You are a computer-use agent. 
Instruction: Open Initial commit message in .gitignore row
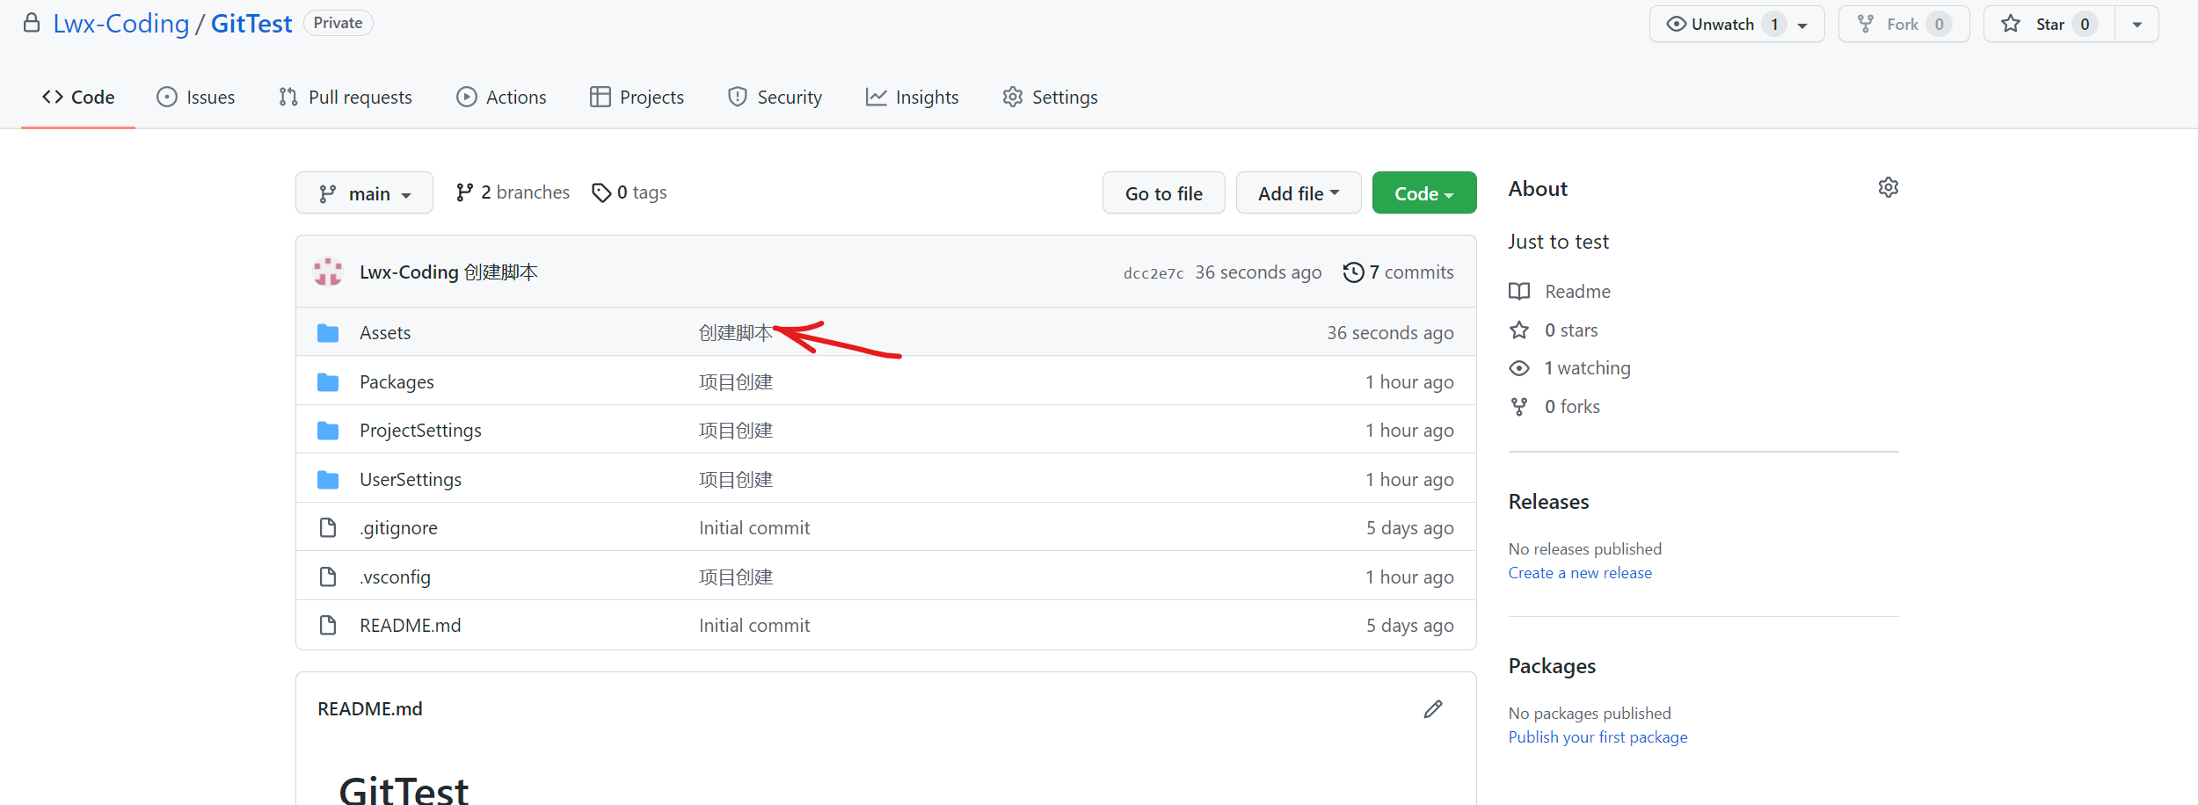[754, 527]
